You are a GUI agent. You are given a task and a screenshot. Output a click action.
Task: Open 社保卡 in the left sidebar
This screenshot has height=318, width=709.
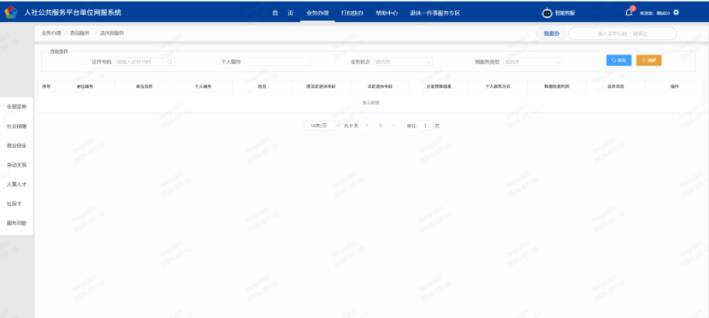[15, 204]
